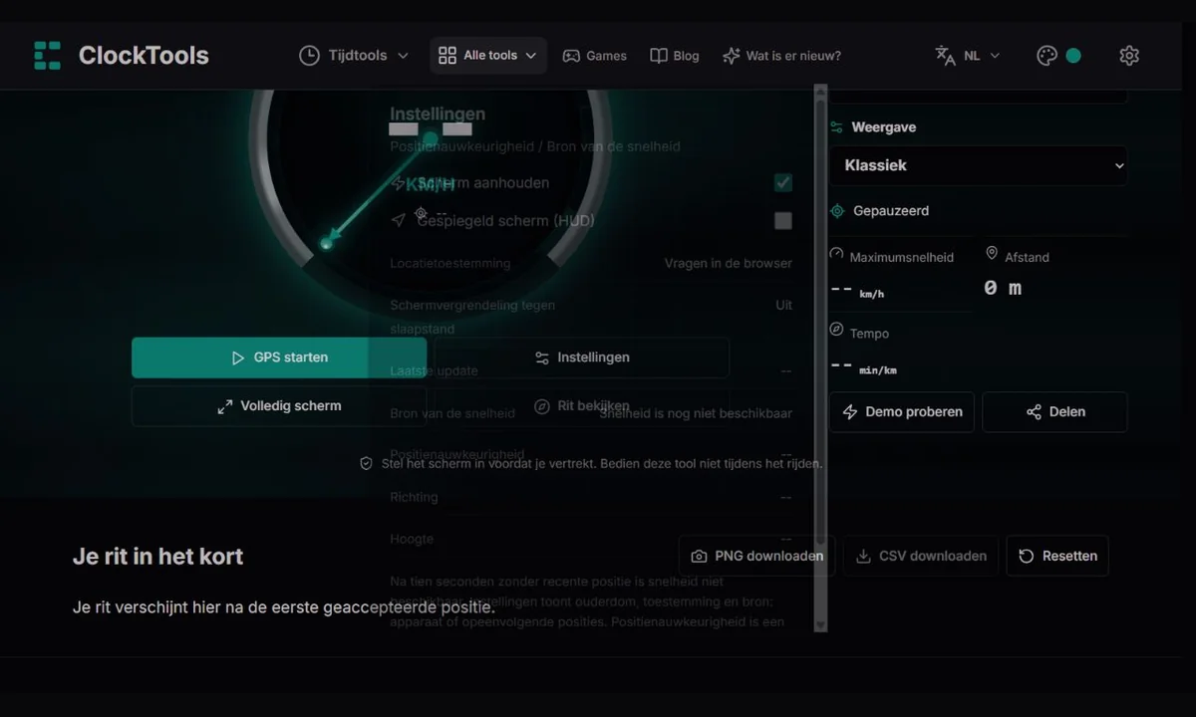Click the Afstand label
Viewport: 1196px width, 717px height.
click(x=1027, y=257)
